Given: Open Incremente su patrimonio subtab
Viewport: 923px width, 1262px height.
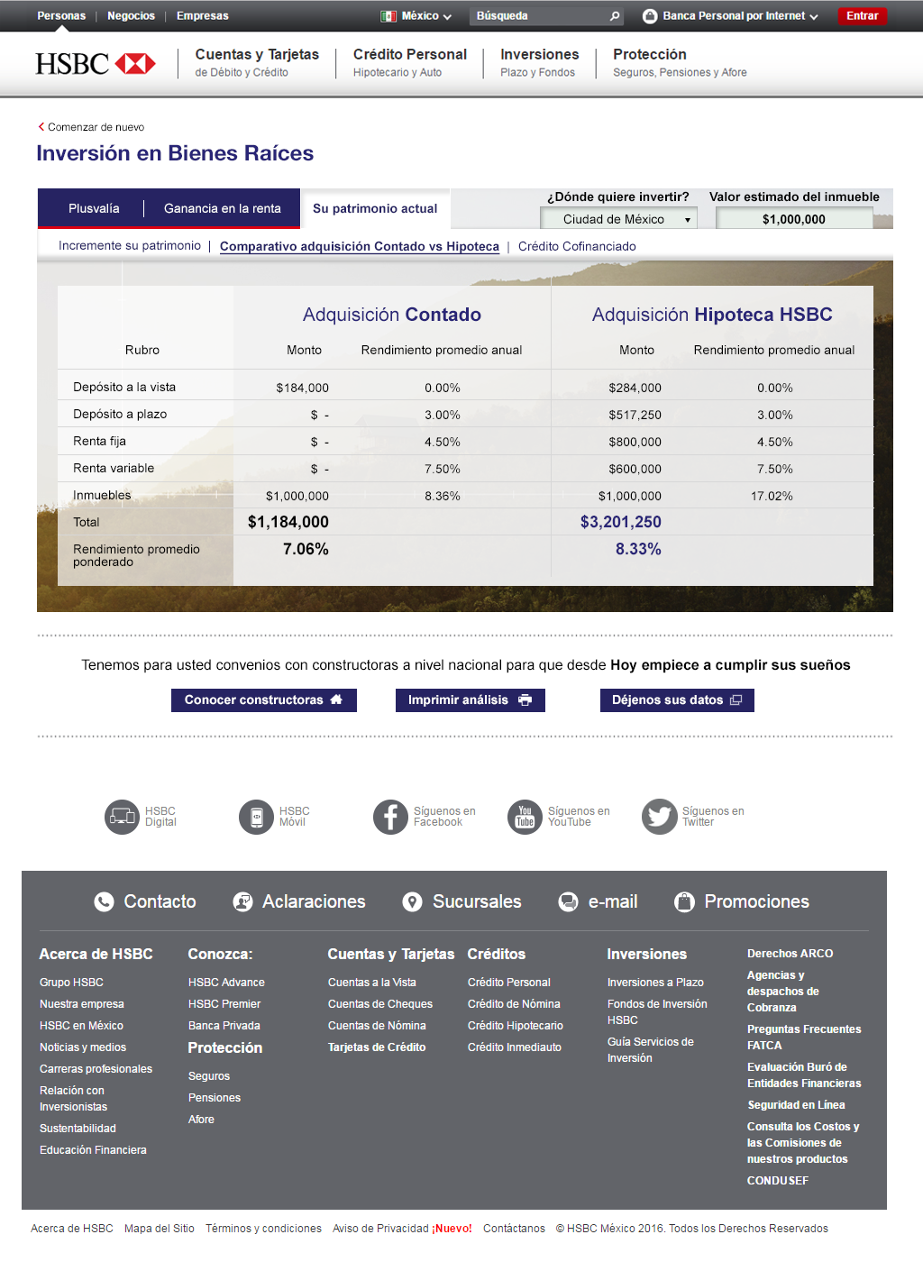Looking at the screenshot, I should pos(130,246).
